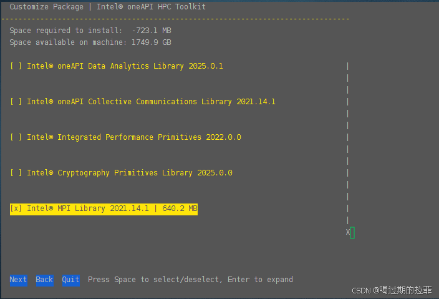This screenshot has height=299, width=439.
Task: Click the X marker below the scrollbar
Action: 348,232
